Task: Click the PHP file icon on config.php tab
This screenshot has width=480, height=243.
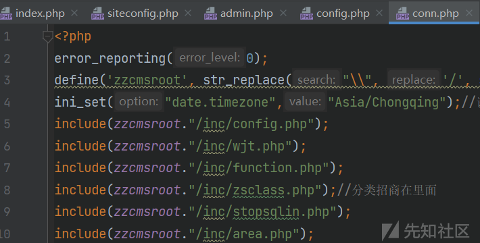Action: tap(307, 13)
